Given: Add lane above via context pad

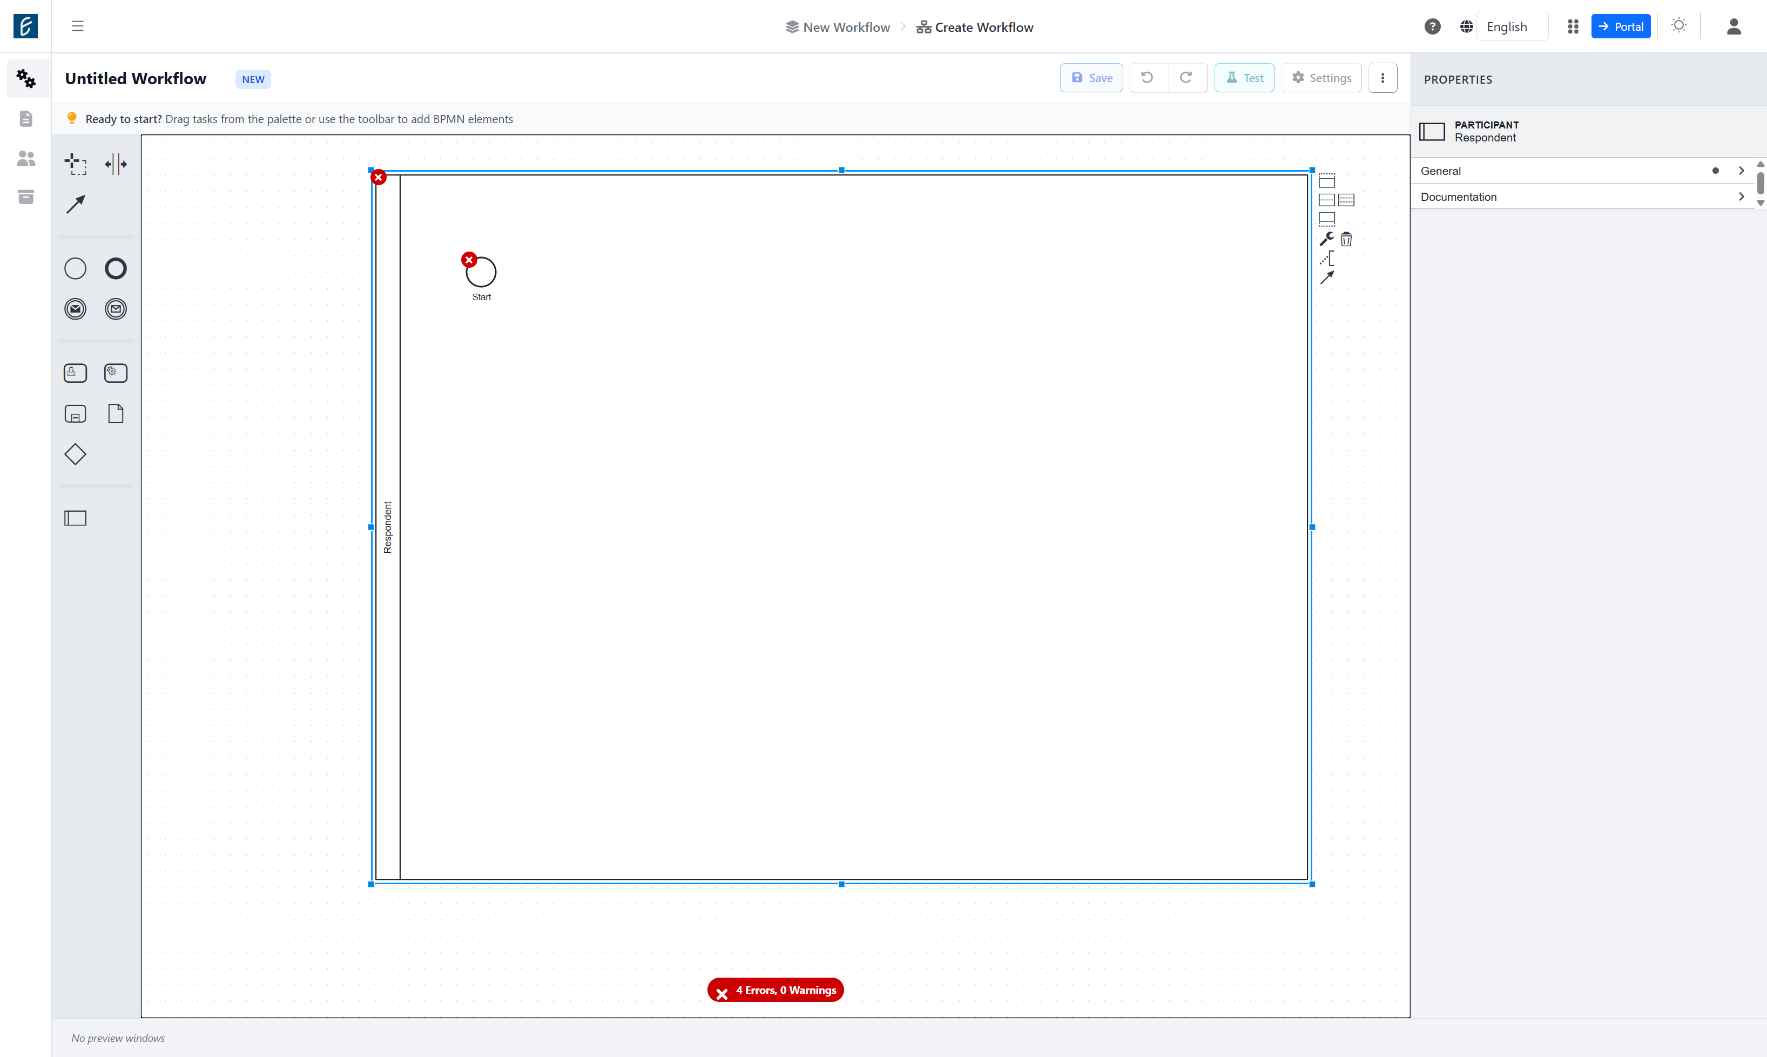Looking at the screenshot, I should coord(1327,180).
